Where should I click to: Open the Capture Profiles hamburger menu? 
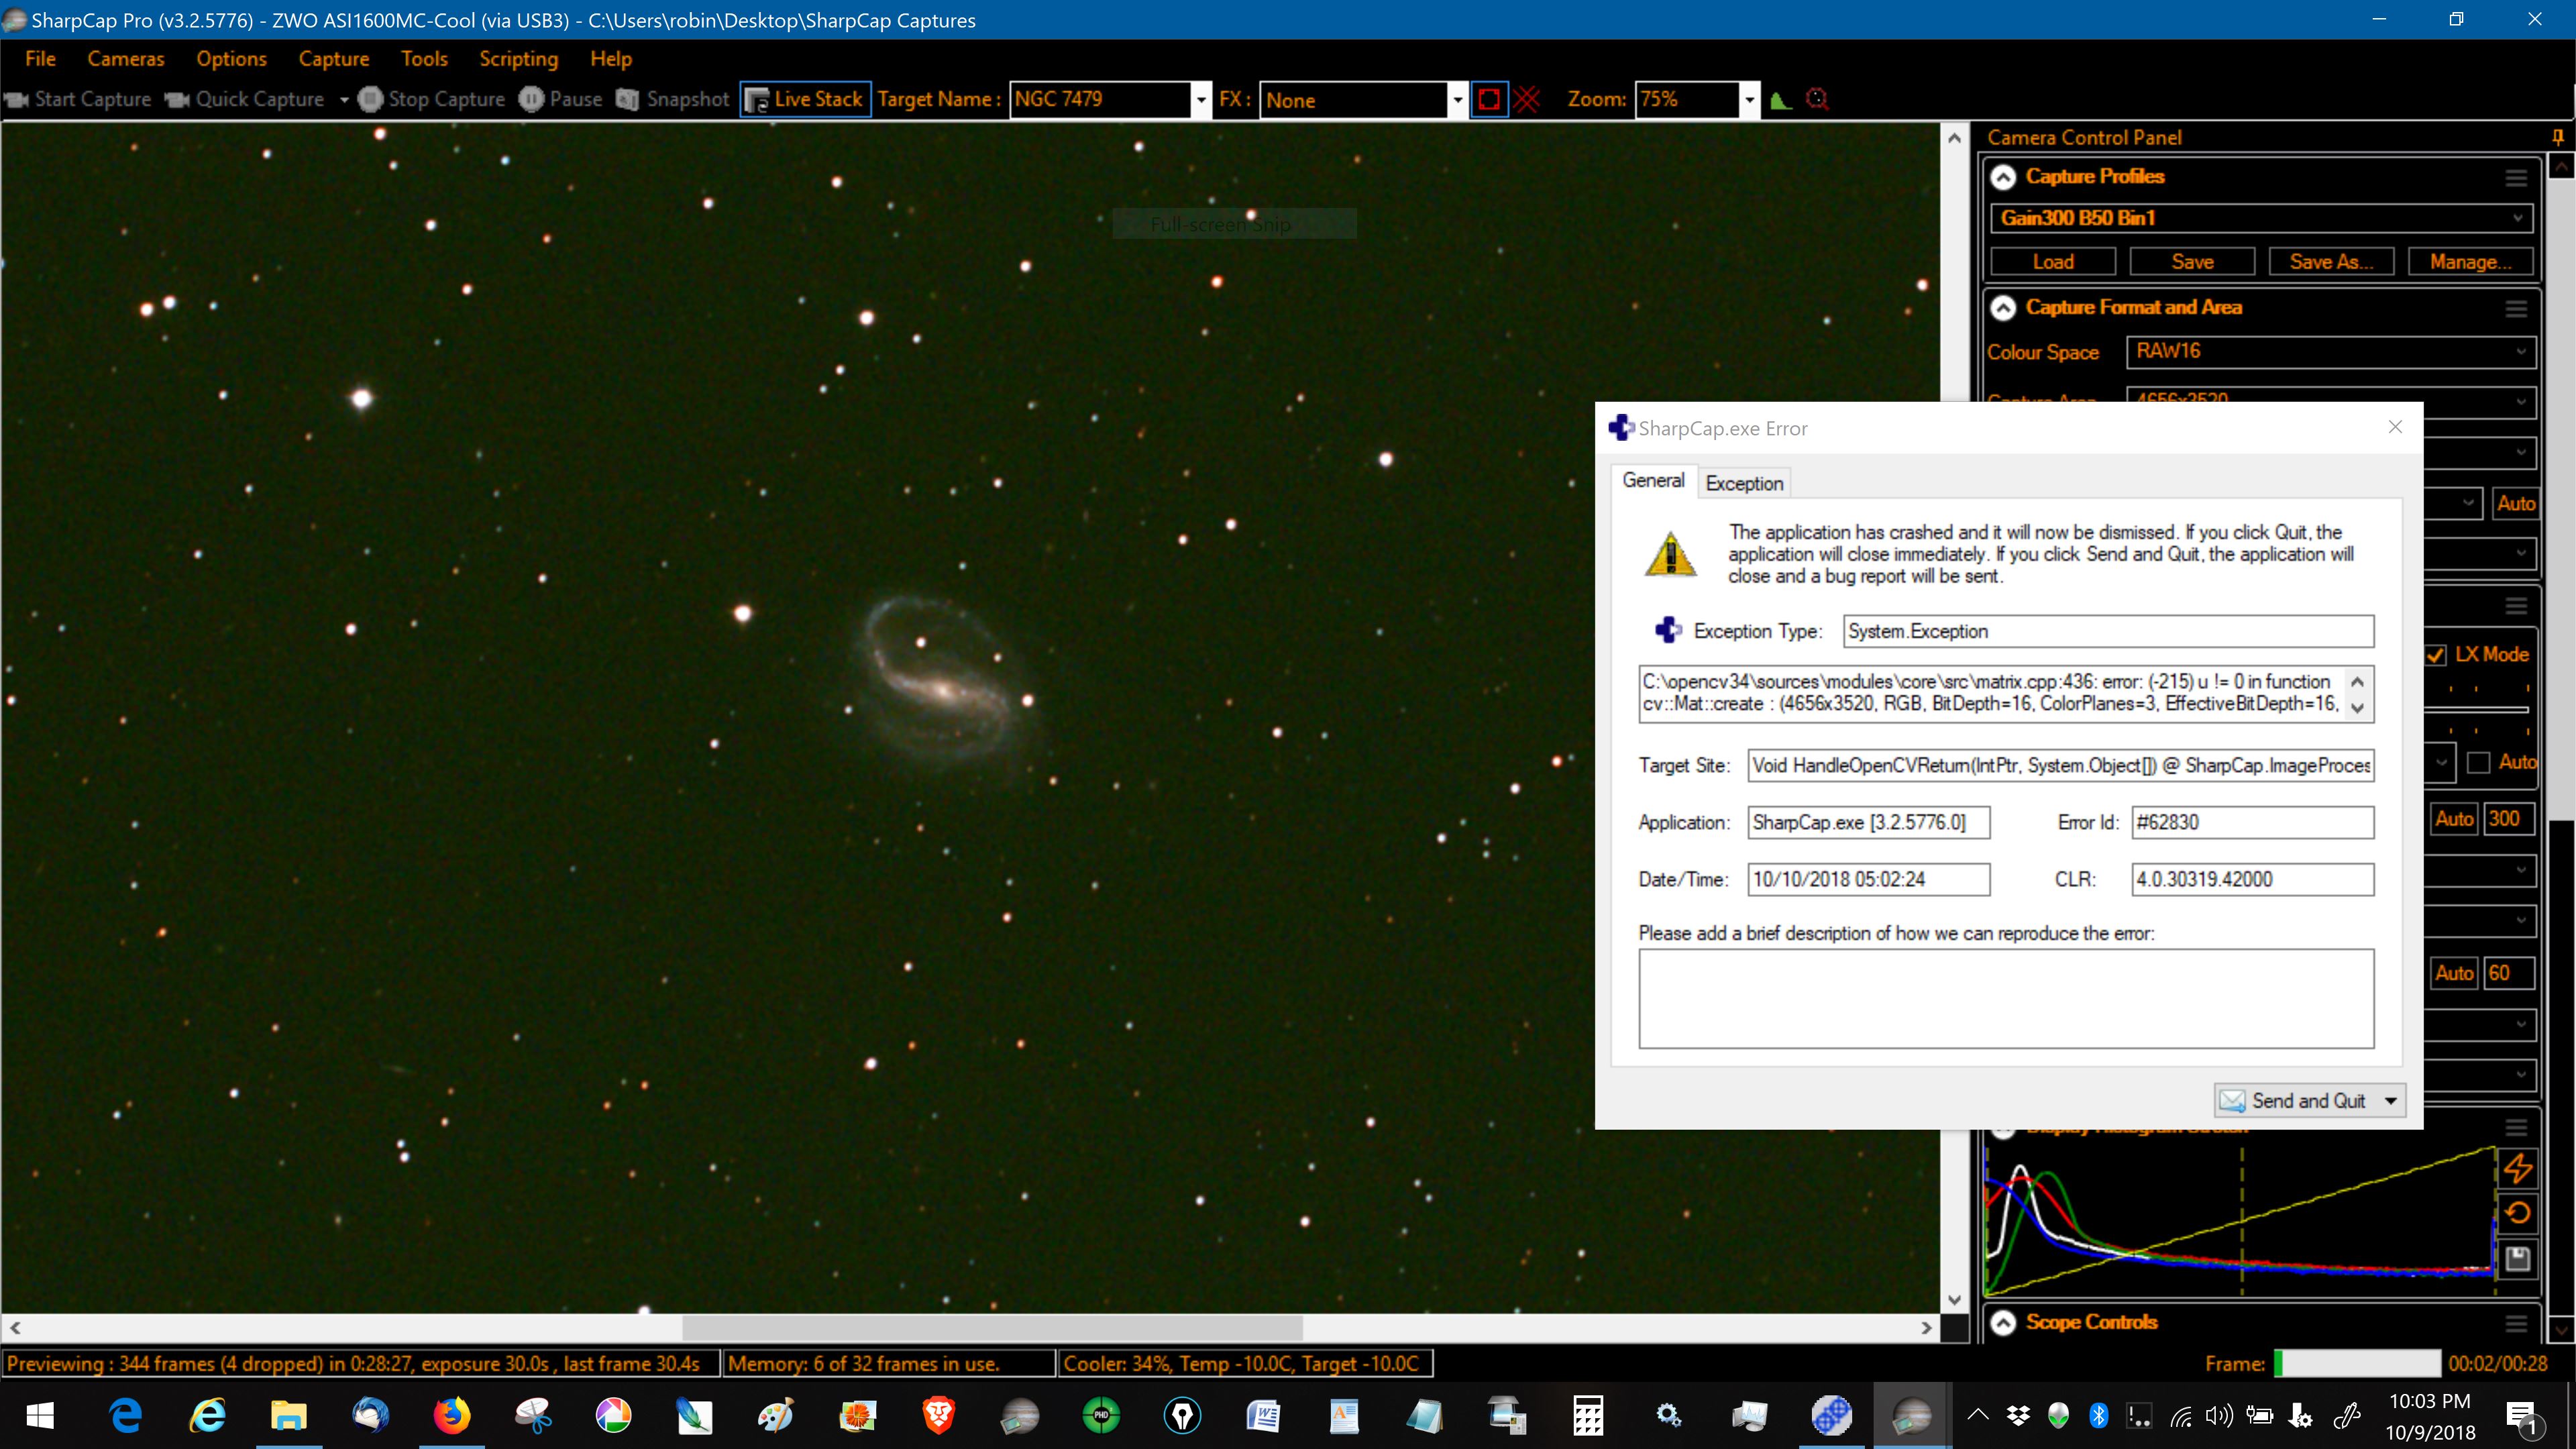click(x=2517, y=178)
